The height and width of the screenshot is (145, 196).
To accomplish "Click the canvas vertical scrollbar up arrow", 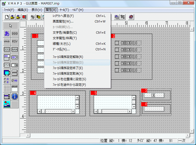I will tap(192, 29).
